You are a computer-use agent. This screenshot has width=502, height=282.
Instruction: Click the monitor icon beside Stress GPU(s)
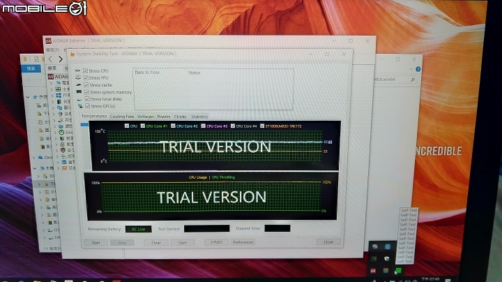[x=80, y=106]
